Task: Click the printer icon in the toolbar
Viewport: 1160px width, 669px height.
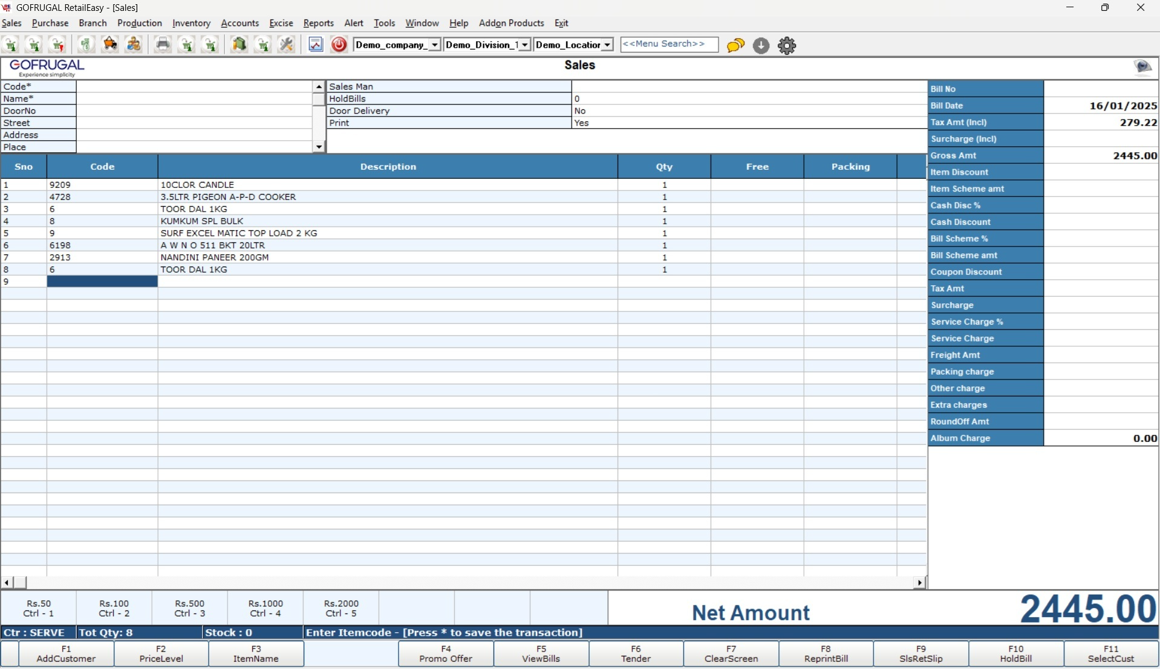Action: pos(163,45)
